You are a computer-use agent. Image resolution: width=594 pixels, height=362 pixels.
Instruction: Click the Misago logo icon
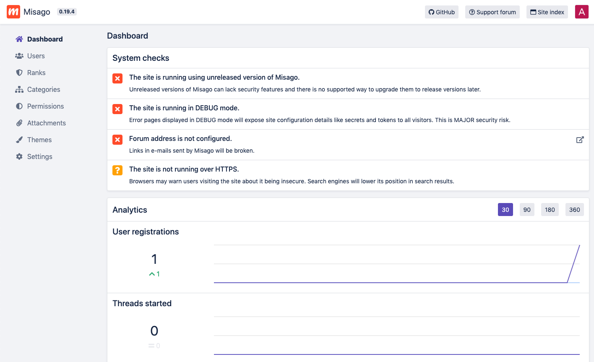tap(13, 12)
